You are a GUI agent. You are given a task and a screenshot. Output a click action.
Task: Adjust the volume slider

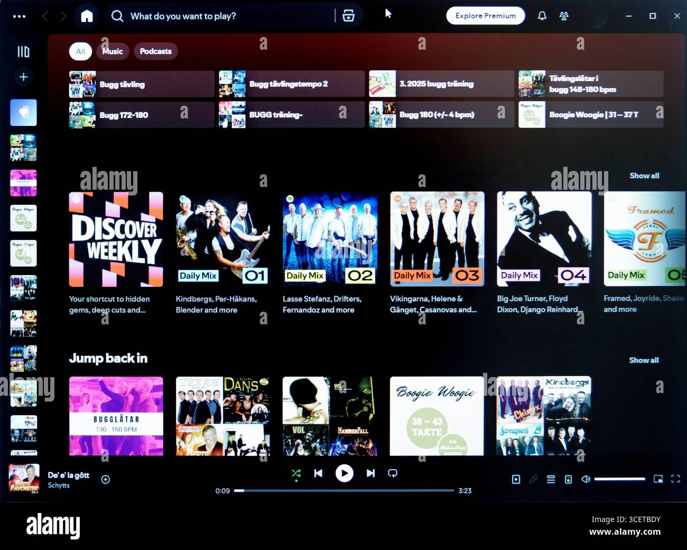point(620,479)
